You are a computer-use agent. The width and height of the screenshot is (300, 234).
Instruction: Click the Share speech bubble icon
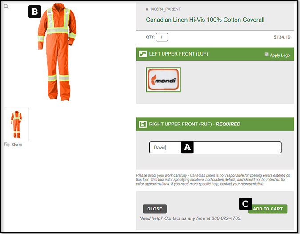[x=7, y=145]
